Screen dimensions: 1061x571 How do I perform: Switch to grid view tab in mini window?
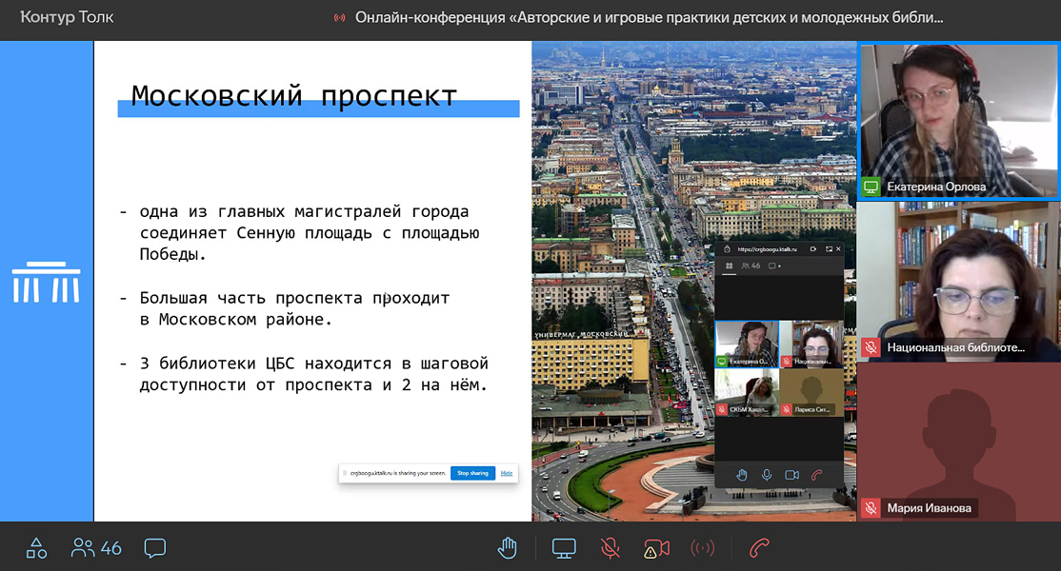[x=729, y=266]
